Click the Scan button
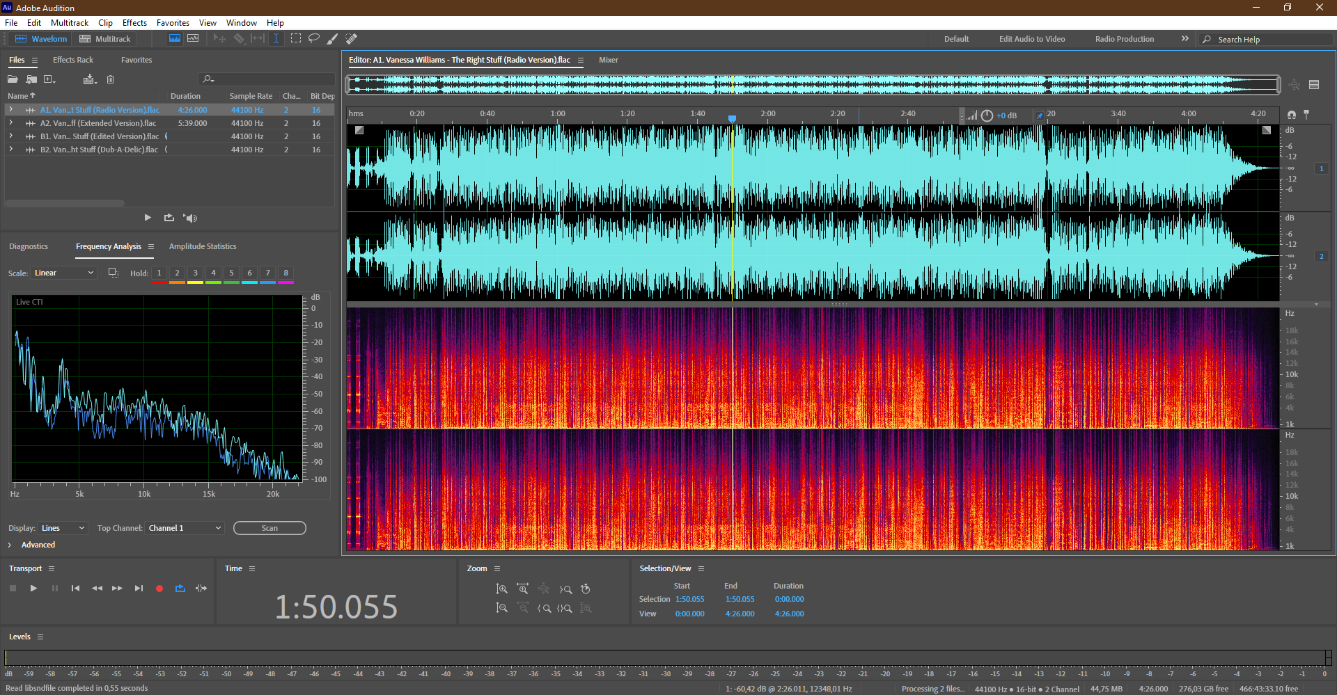Screen dimensions: 1337x695 click(269, 528)
